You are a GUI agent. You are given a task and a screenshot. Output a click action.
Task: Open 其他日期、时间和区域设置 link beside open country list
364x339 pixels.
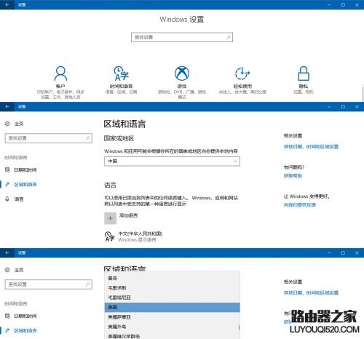click(311, 293)
